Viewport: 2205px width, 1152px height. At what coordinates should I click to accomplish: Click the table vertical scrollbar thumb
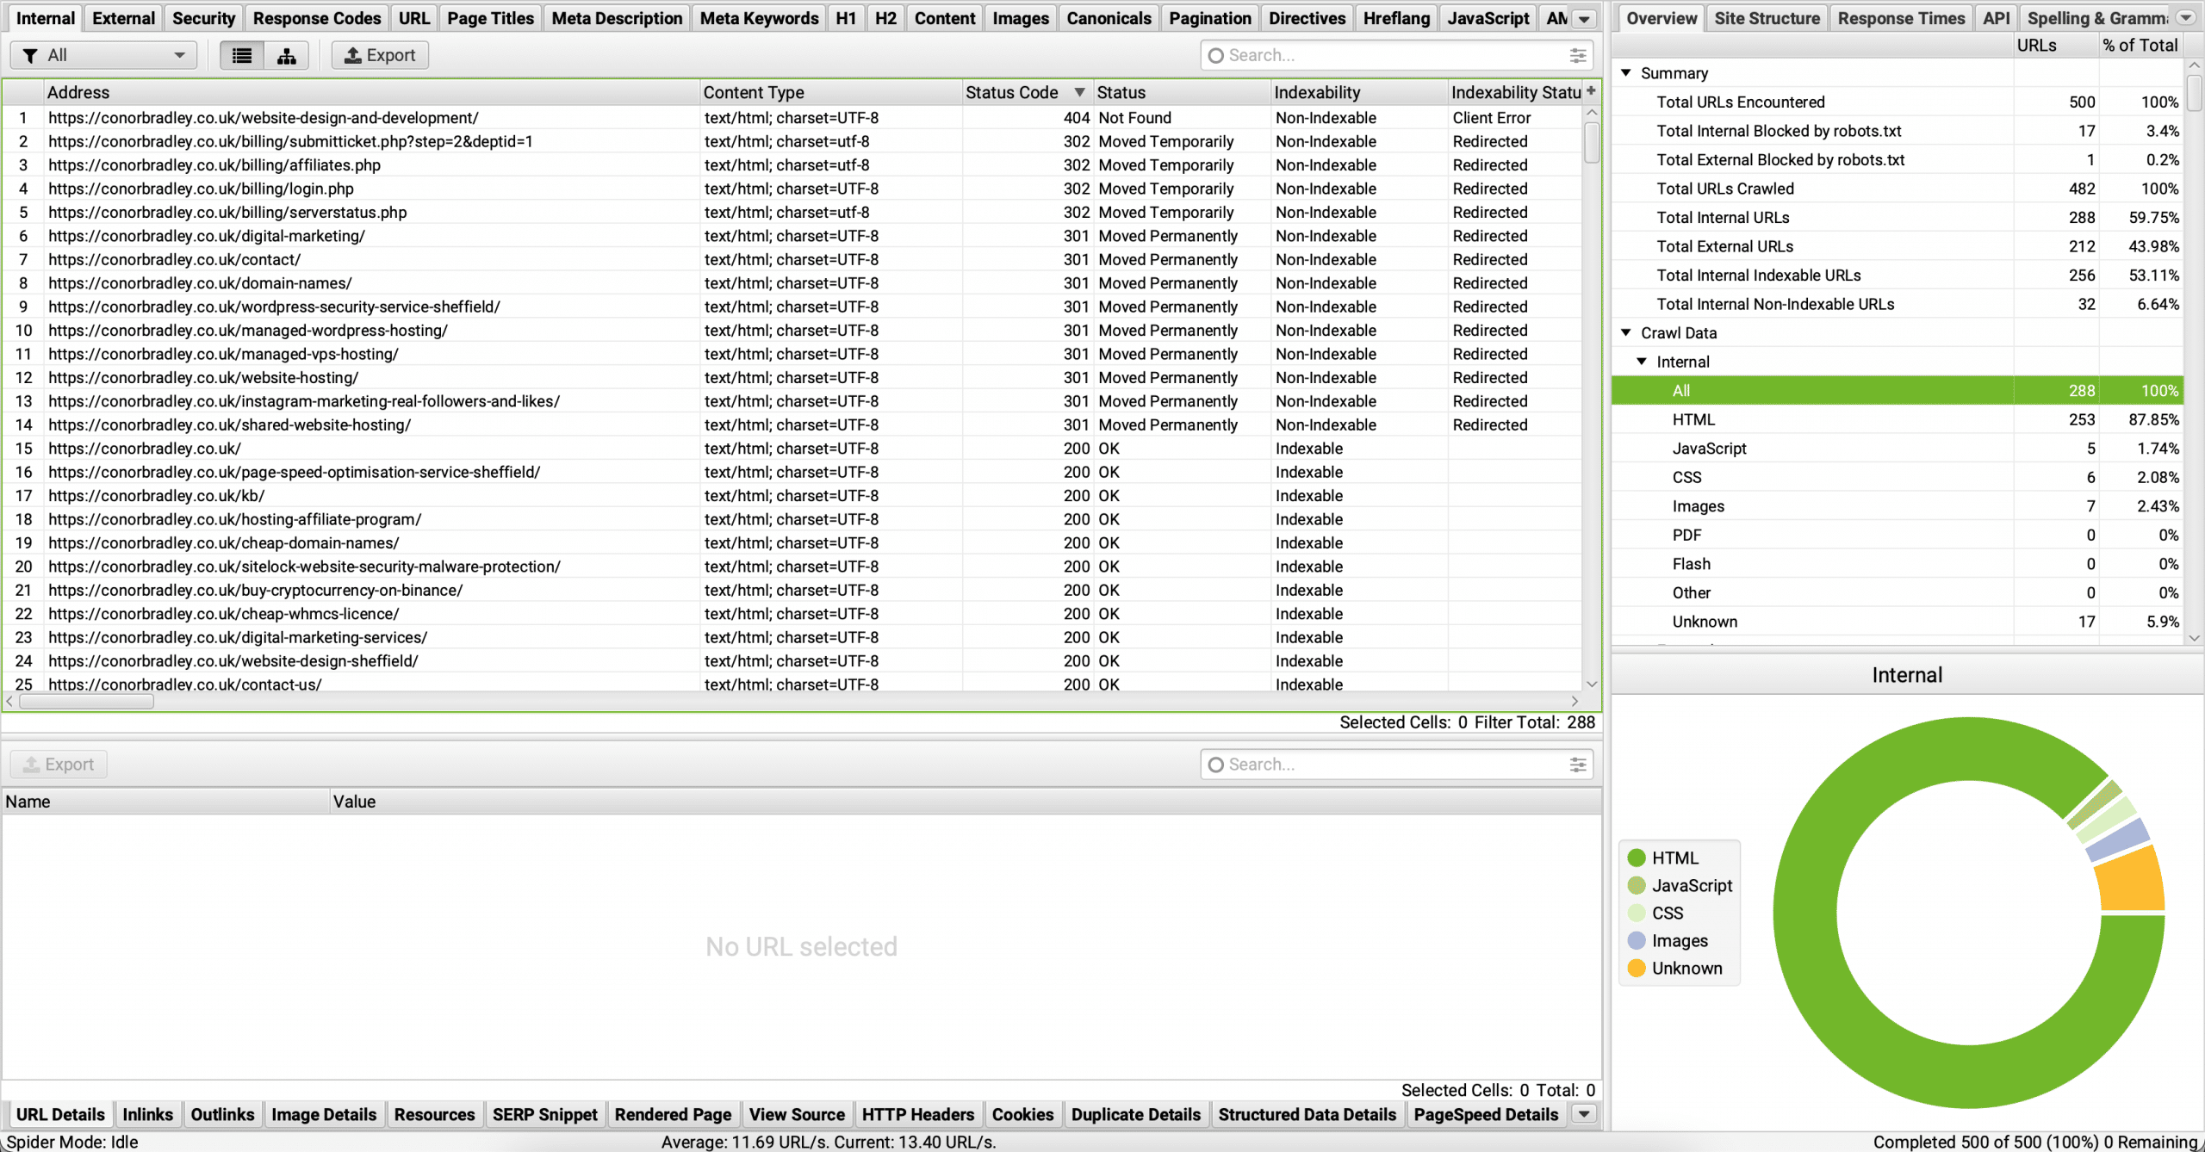[1591, 143]
